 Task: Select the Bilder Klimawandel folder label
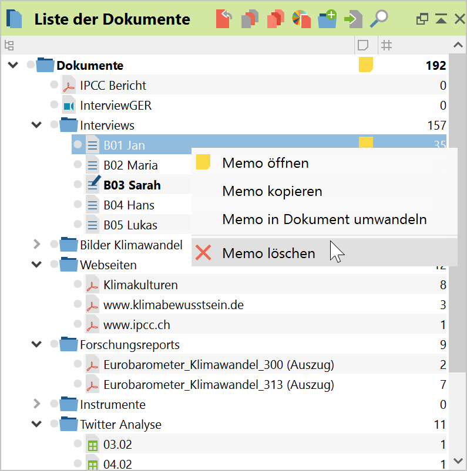pos(131,245)
